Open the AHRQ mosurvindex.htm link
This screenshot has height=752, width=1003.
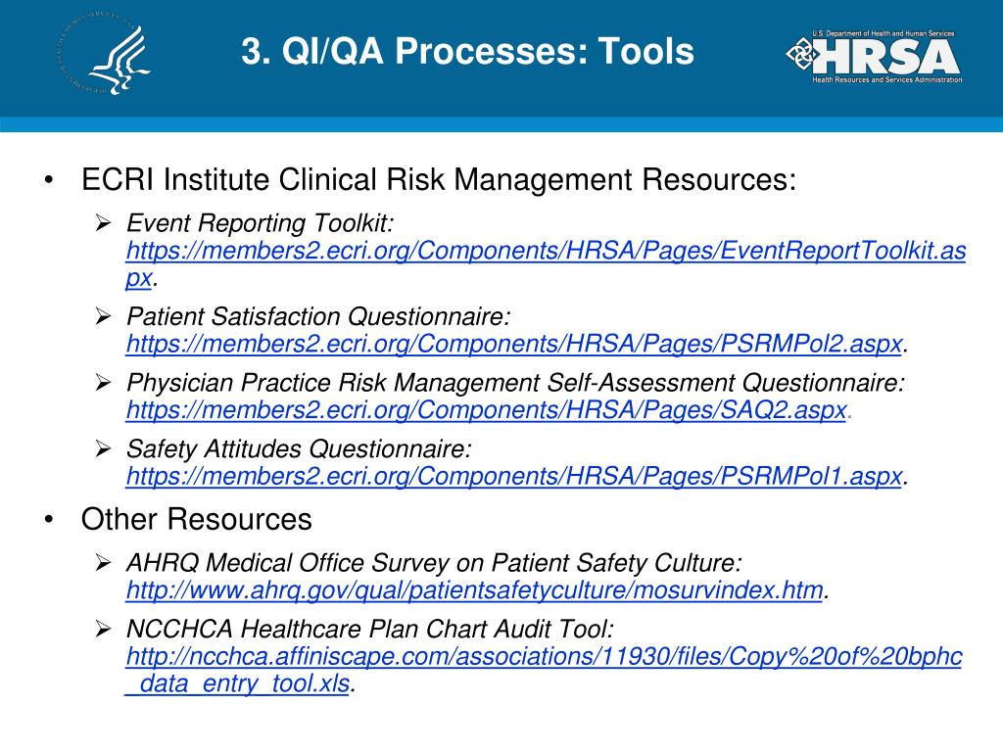click(x=474, y=590)
